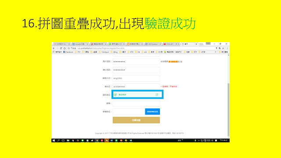Switch to the Gmail tab
The height and width of the screenshot is (158, 281).
point(62,44)
